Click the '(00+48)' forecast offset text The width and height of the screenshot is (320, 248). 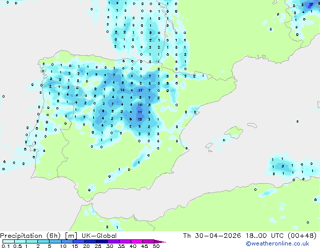pyautogui.click(x=302, y=236)
